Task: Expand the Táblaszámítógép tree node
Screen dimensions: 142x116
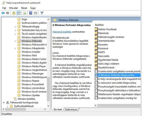Action: pos(15,27)
